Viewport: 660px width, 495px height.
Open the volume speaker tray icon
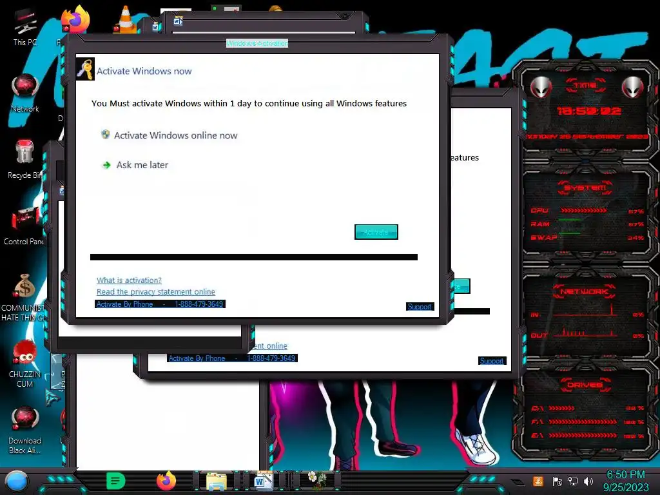[588, 481]
